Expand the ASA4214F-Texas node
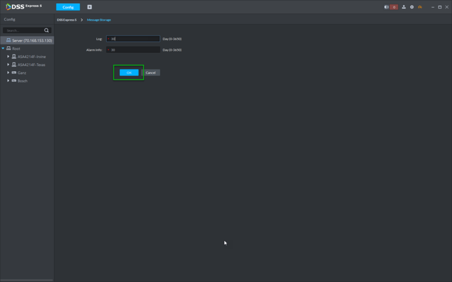This screenshot has width=452, height=282. point(8,64)
